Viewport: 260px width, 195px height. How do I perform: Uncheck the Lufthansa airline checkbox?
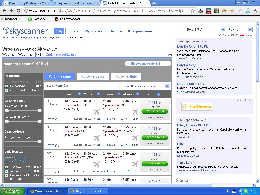6,171
